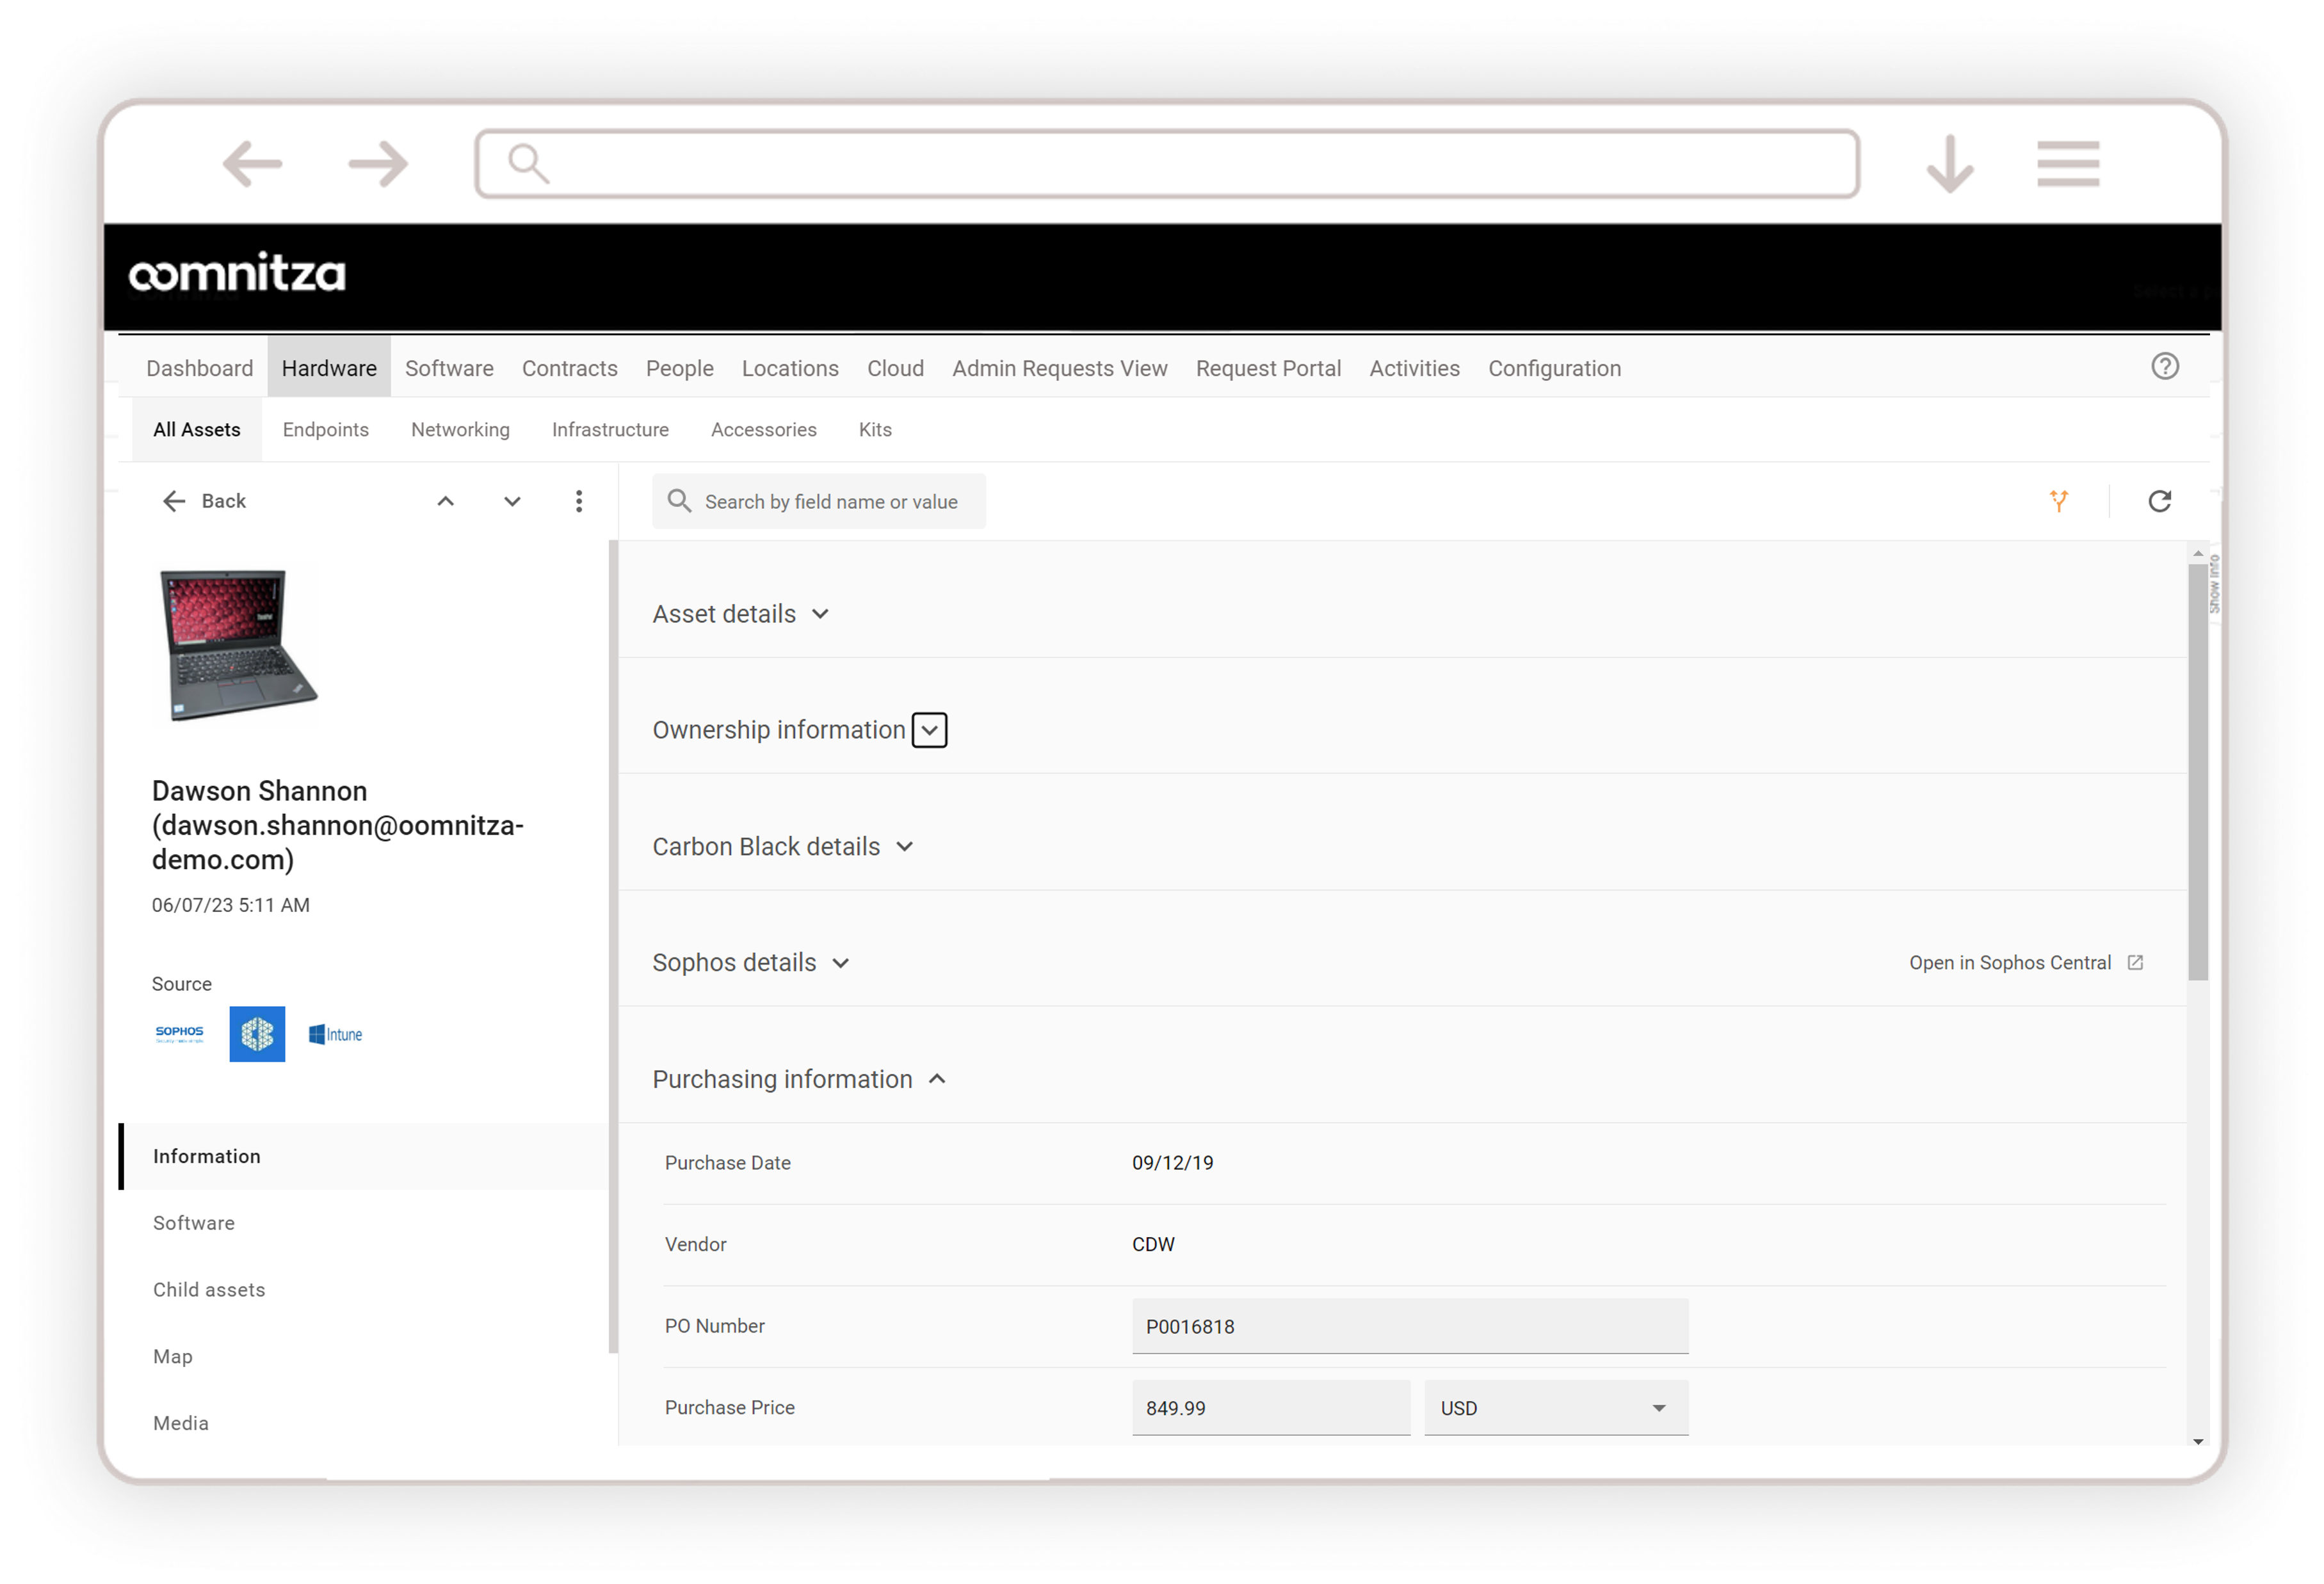This screenshot has width=2324, height=1584.
Task: Click the Intune source logo
Action: click(336, 1034)
